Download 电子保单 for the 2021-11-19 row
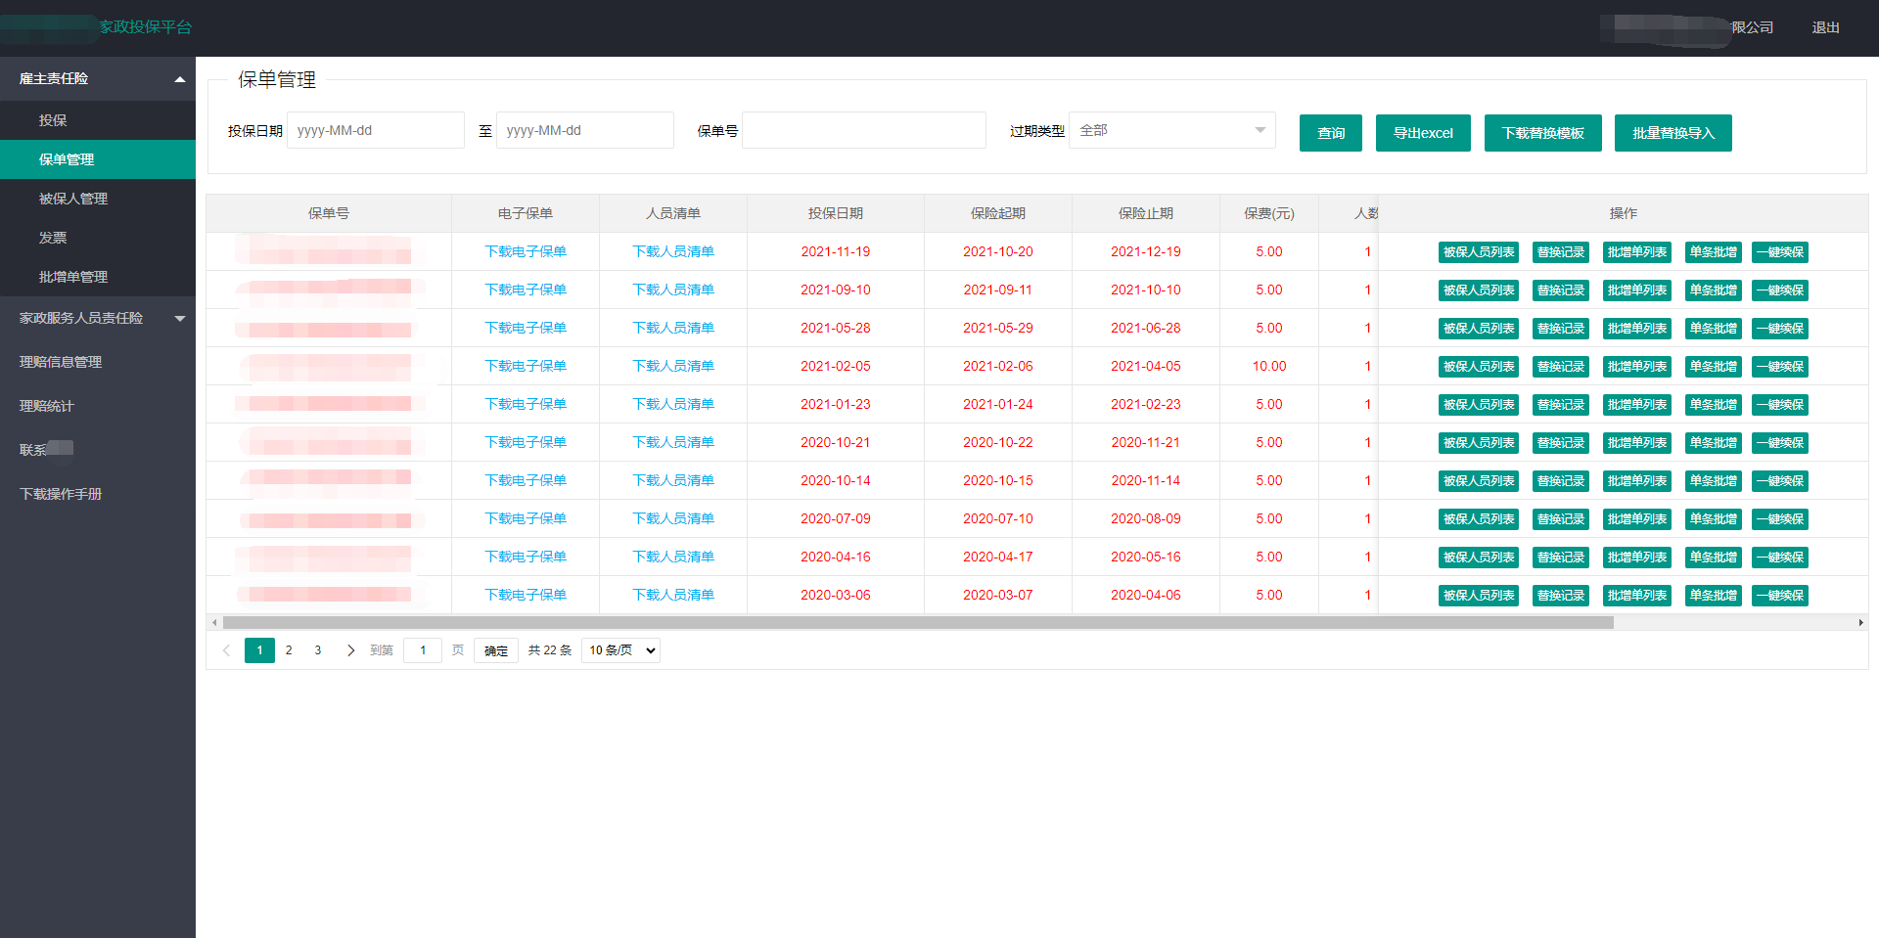The height and width of the screenshot is (938, 1879). tap(526, 251)
